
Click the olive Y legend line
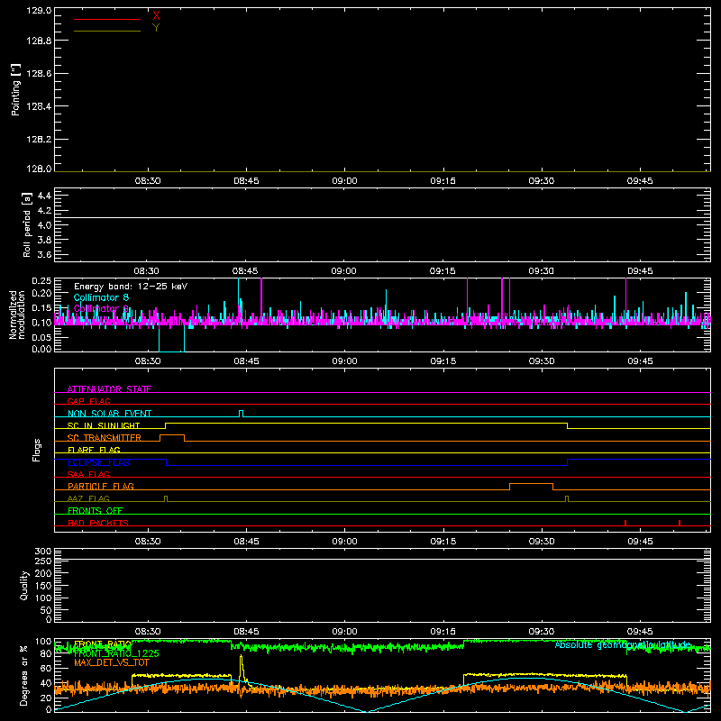107,31
